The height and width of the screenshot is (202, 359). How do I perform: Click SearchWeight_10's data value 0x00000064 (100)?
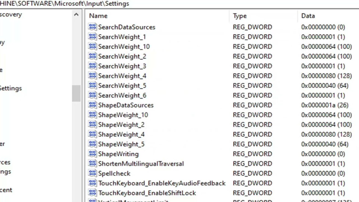point(326,47)
